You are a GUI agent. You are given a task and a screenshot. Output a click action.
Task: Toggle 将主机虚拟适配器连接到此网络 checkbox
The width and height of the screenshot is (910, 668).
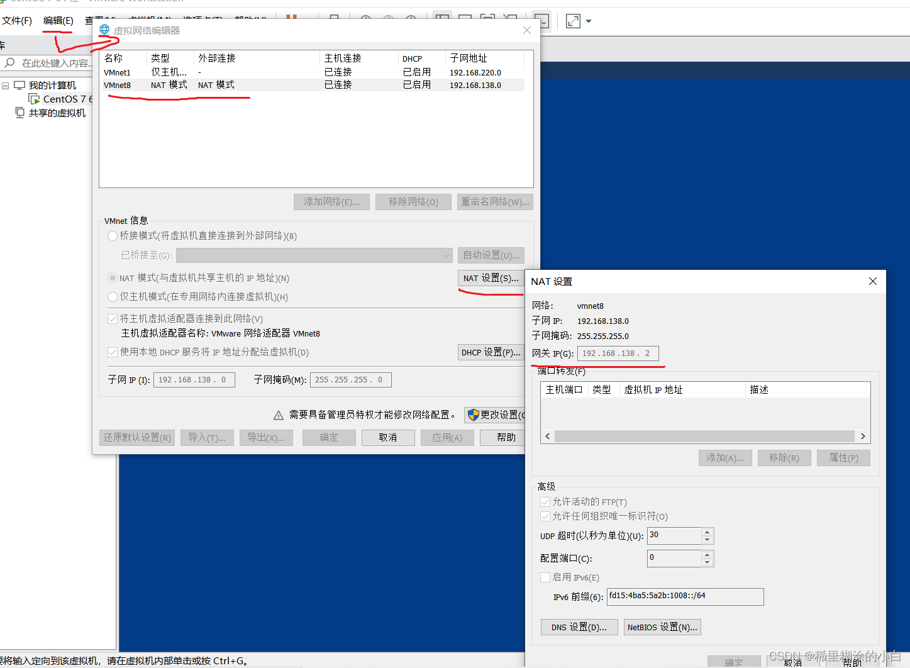113,319
